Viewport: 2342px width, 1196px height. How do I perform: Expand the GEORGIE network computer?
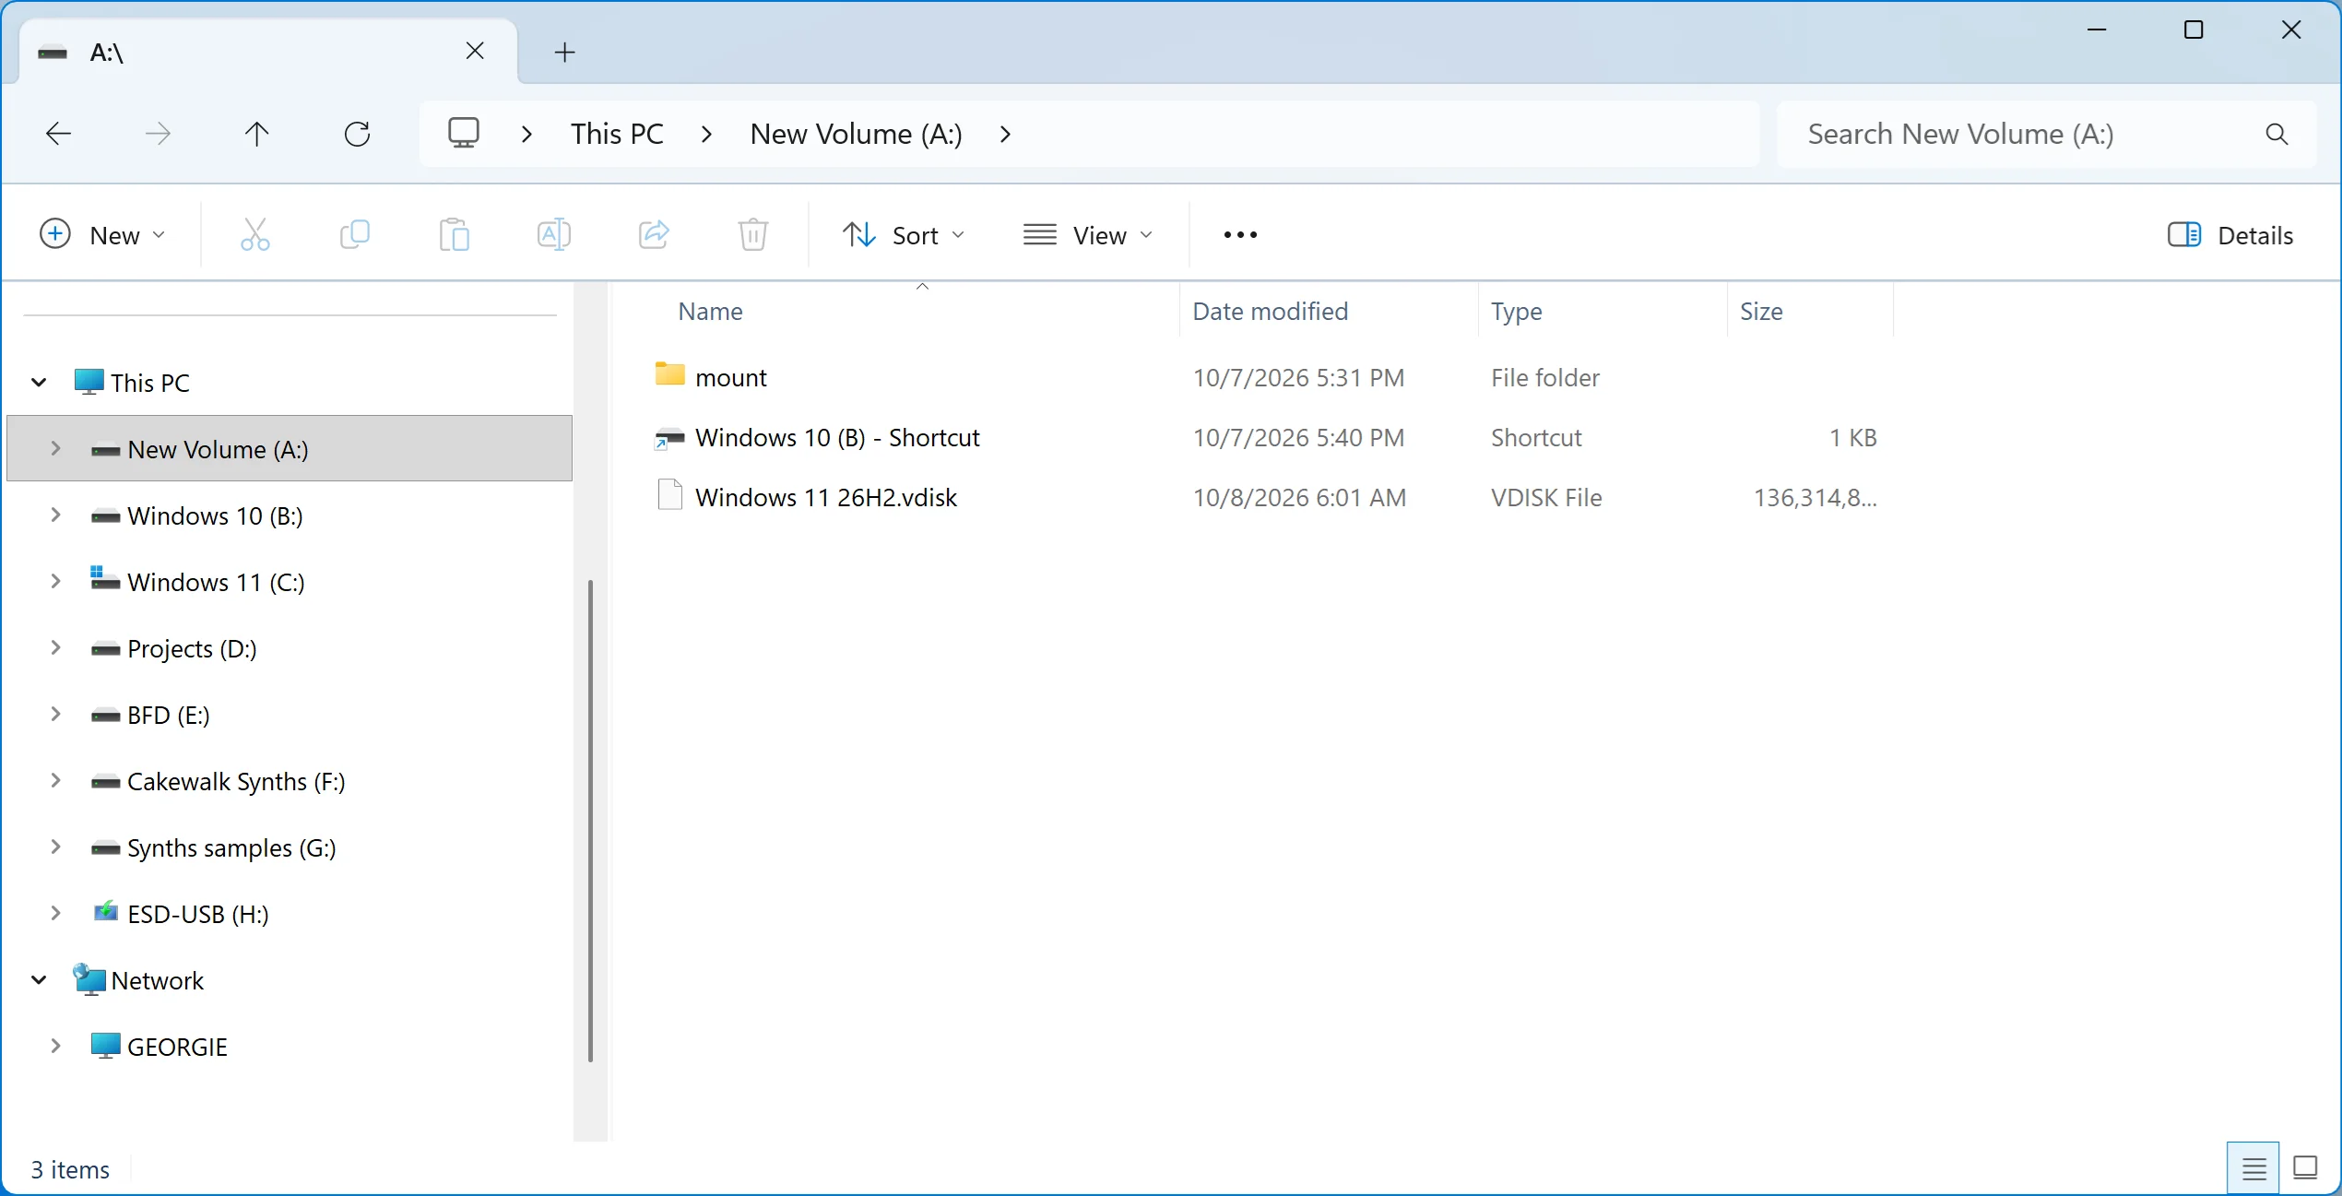point(55,1046)
